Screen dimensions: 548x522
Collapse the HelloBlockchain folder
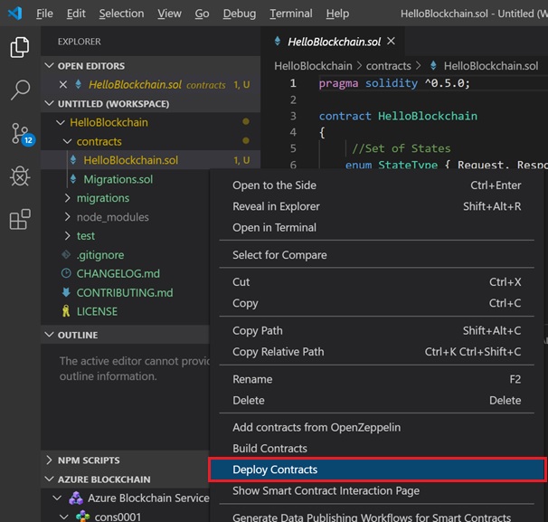coord(61,122)
